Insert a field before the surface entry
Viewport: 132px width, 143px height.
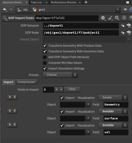click(15, 111)
